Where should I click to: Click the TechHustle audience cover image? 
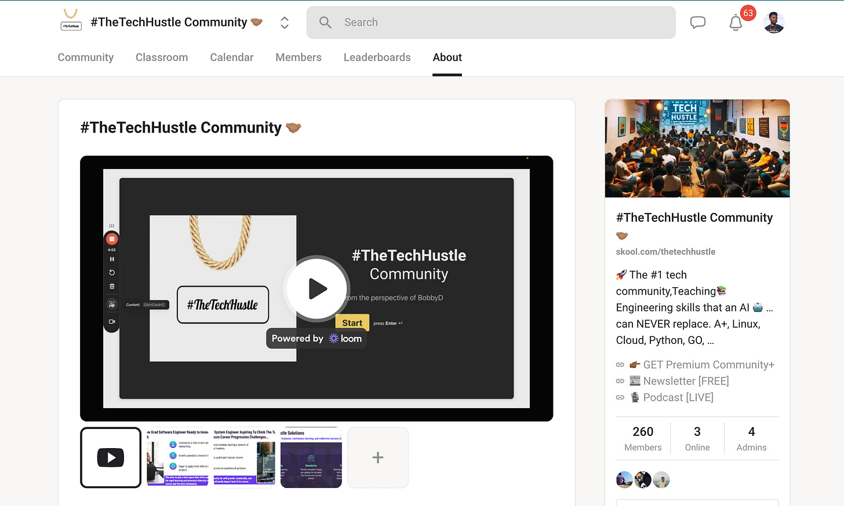pyautogui.click(x=697, y=148)
